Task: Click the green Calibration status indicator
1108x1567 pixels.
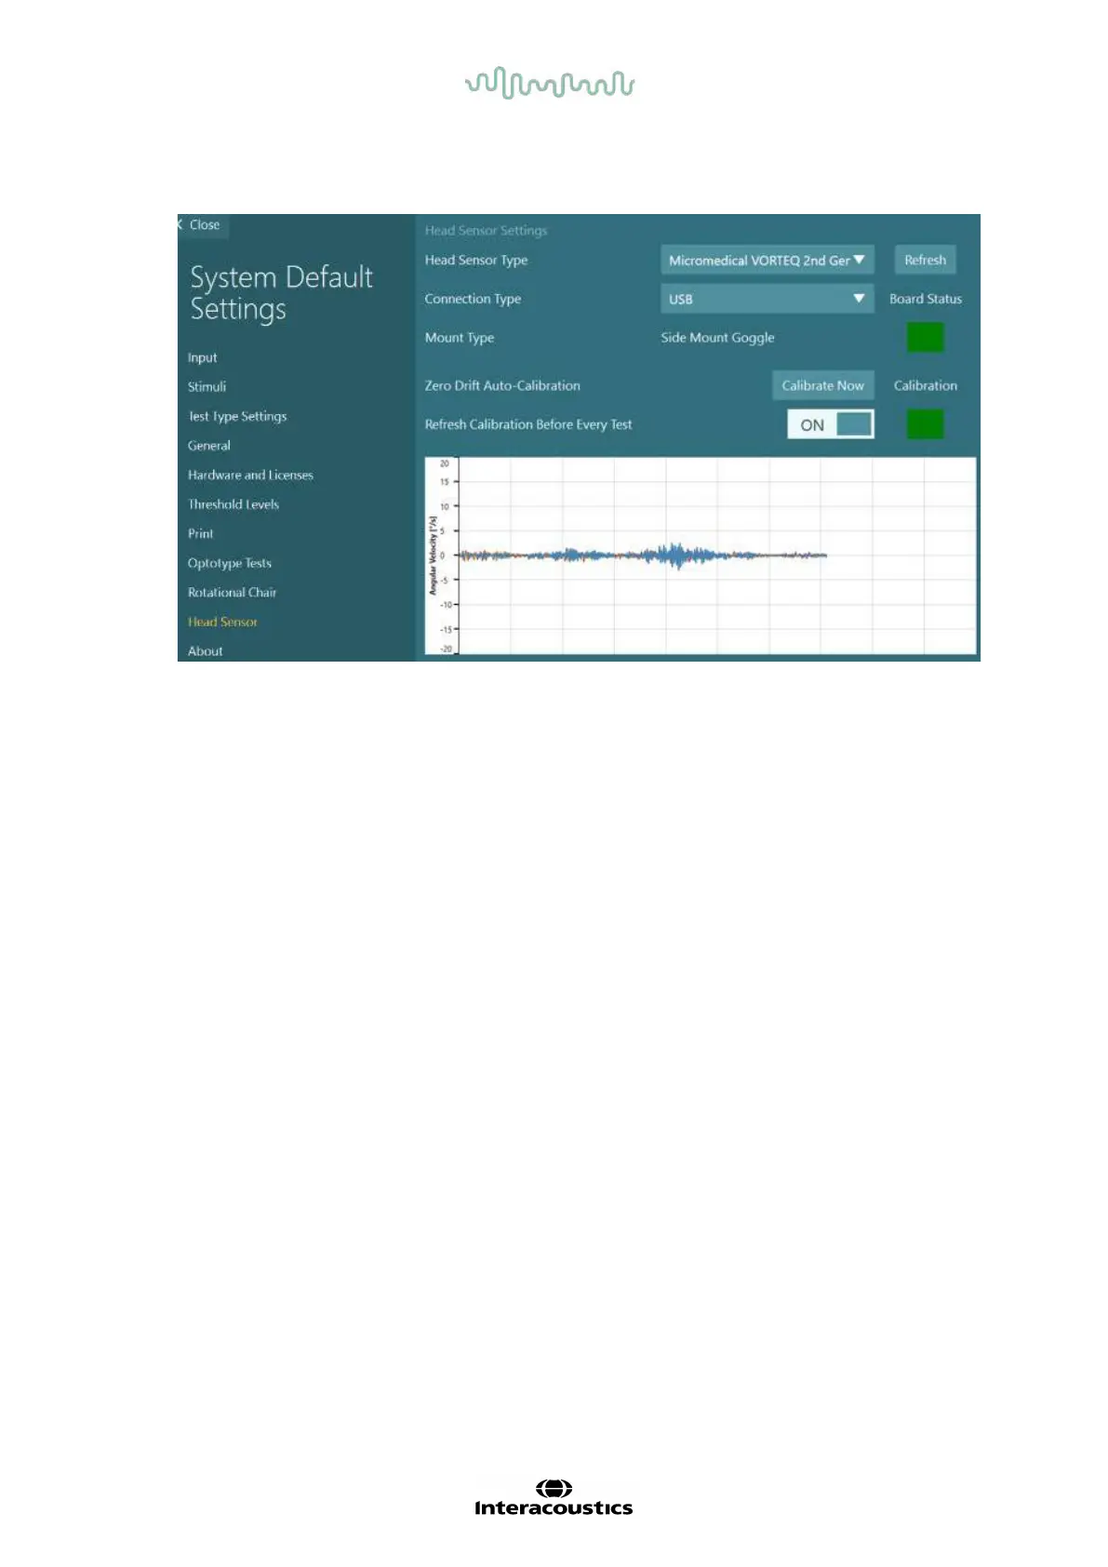Action: click(925, 423)
